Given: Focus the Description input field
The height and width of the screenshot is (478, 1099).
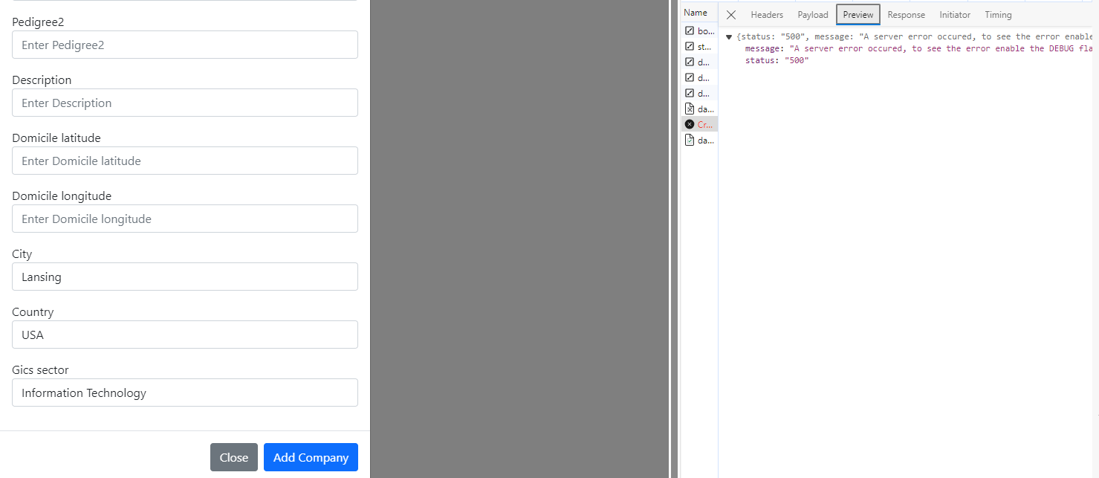Looking at the screenshot, I should click(x=185, y=103).
